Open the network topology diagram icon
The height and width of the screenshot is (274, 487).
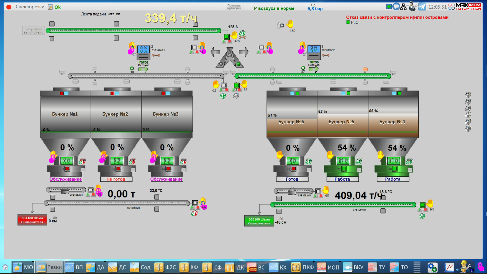(404, 7)
